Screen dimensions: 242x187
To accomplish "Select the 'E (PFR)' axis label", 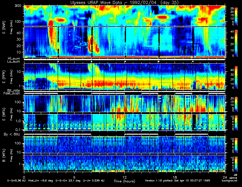I will [x=4, y=77].
